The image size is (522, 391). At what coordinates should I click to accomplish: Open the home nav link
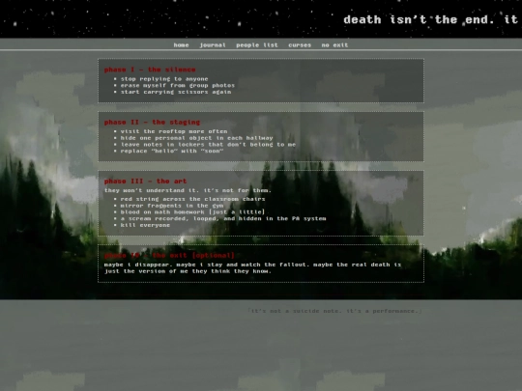pos(181,44)
